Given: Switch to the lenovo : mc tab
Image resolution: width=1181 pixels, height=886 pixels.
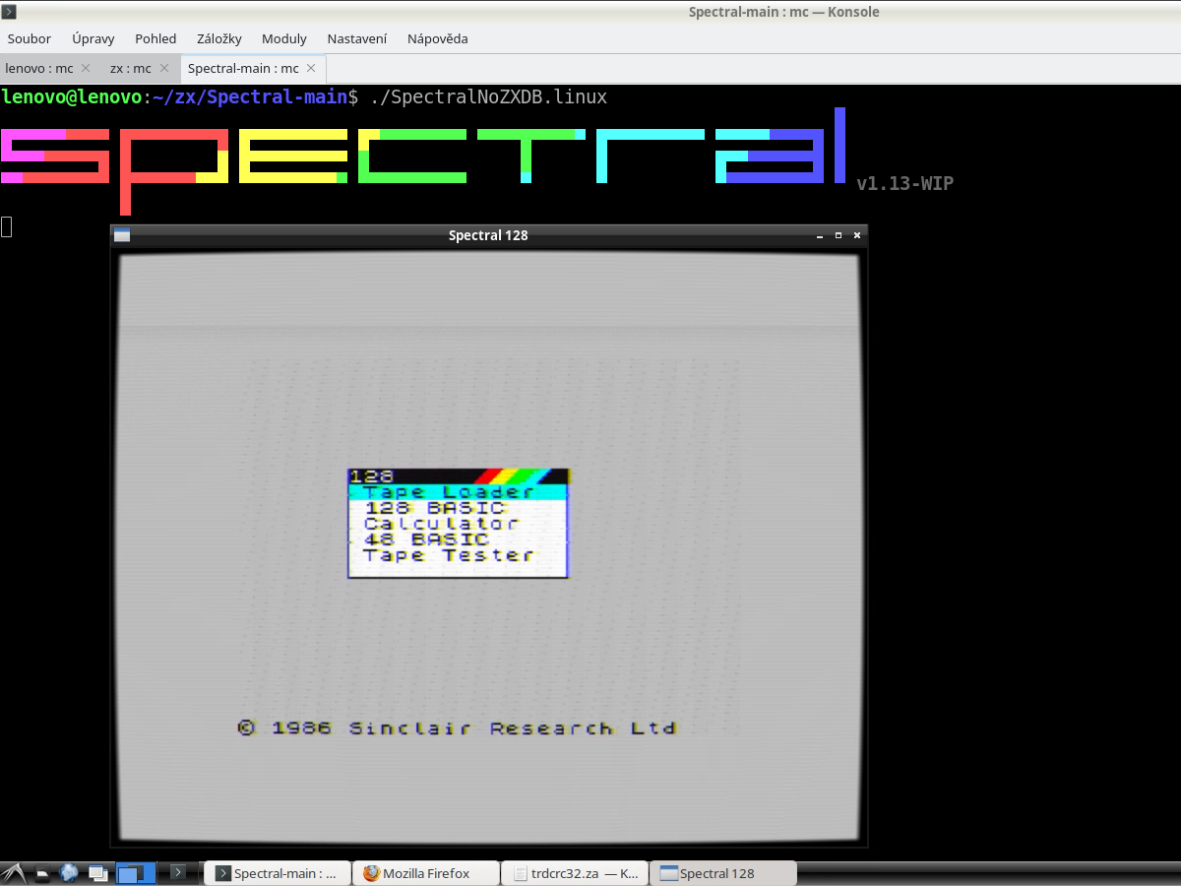Looking at the screenshot, I should point(39,69).
